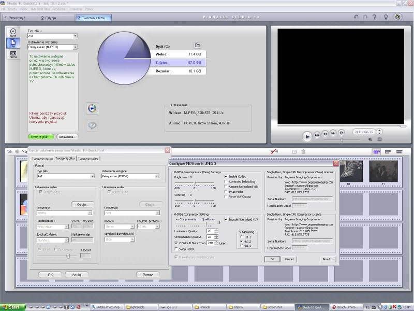Select 4:1:1 subsampling radio button
The image size is (414, 311).
point(241,246)
